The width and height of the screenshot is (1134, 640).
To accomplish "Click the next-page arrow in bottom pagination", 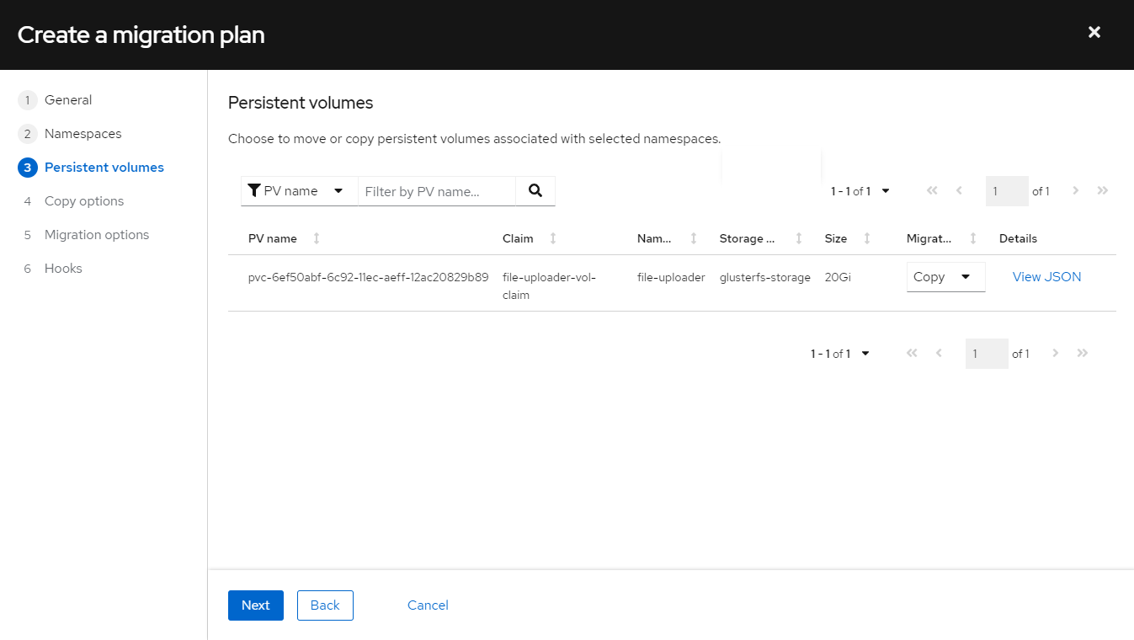I will [x=1055, y=353].
